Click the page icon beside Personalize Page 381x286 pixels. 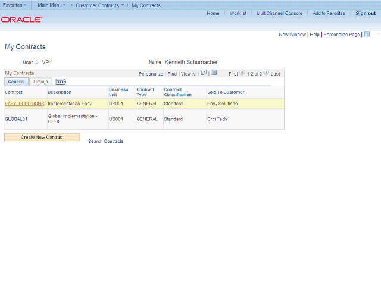[367, 35]
